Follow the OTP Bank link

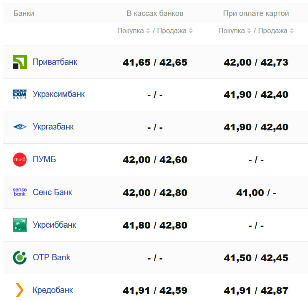pyautogui.click(x=52, y=257)
